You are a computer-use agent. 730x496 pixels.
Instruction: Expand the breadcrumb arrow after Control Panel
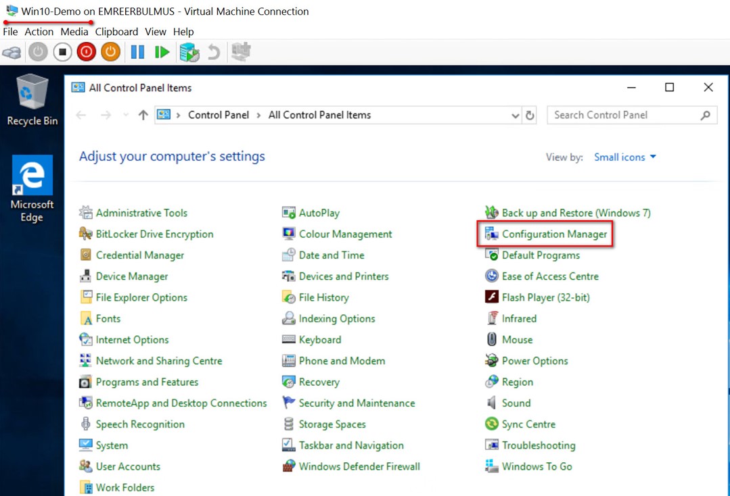pos(259,116)
